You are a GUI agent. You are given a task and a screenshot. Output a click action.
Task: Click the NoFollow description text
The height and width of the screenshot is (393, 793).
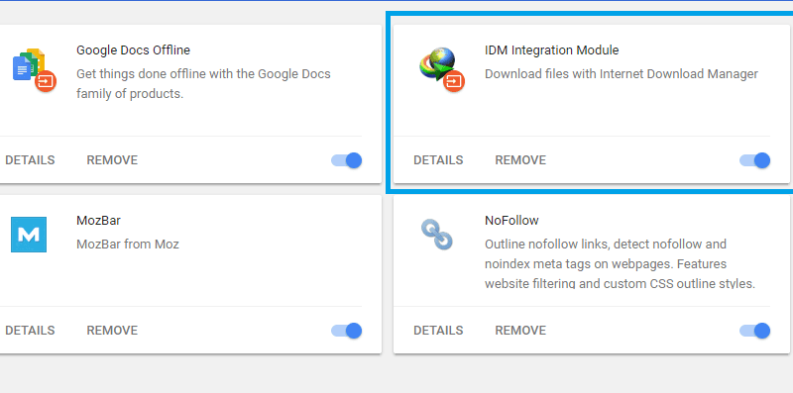(x=621, y=264)
